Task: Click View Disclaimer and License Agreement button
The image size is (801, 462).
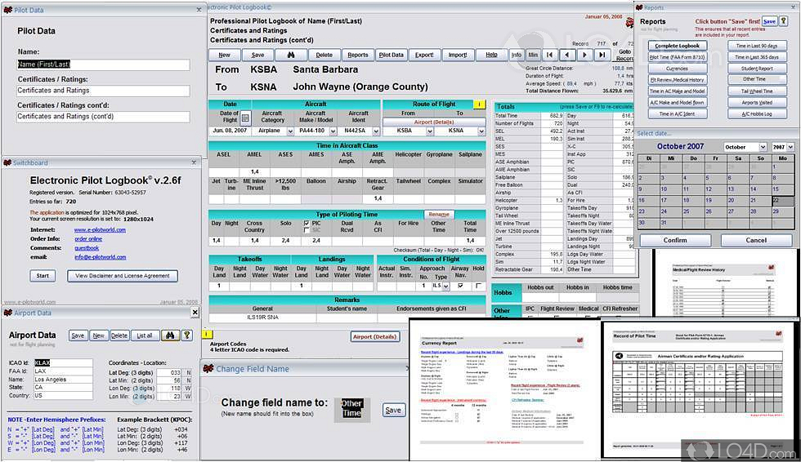Action: [x=123, y=276]
